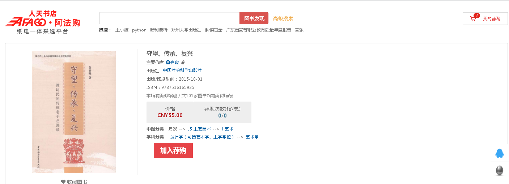Open 我的荐购 recommendations list
Image resolution: width=509 pixels, height=184 pixels.
(491, 19)
